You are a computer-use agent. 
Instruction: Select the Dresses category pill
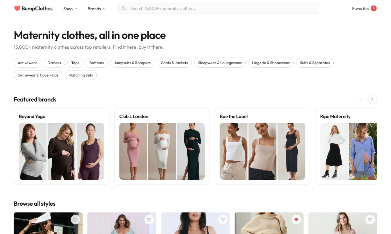(54, 63)
